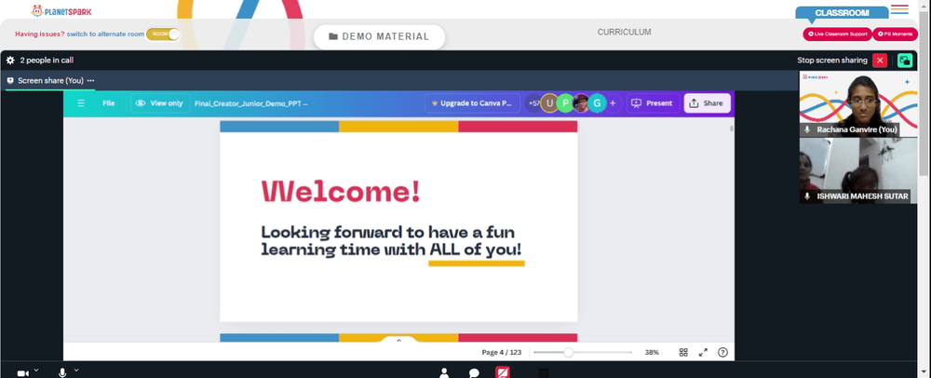This screenshot has height=378, width=931.
Task: Toggle the camera icon in call bar
Action: [x=22, y=373]
